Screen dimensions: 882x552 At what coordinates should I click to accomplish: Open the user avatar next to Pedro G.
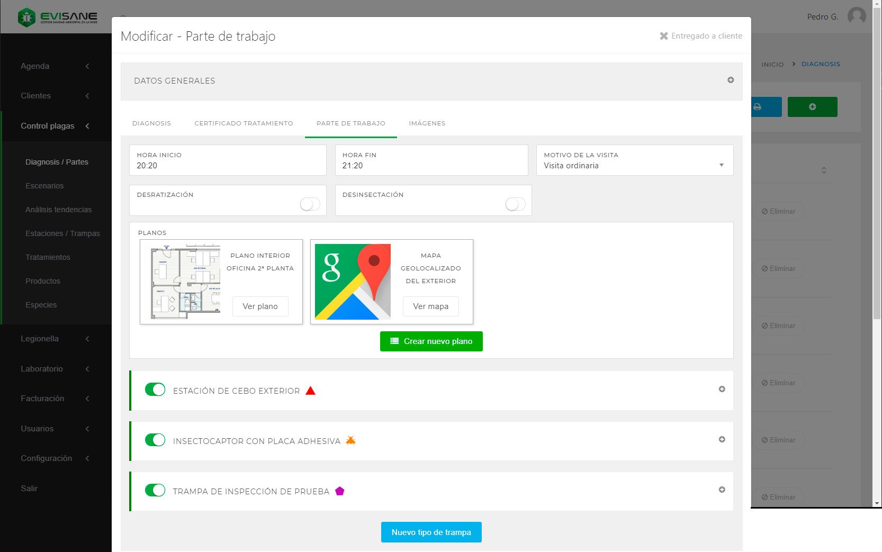point(857,16)
